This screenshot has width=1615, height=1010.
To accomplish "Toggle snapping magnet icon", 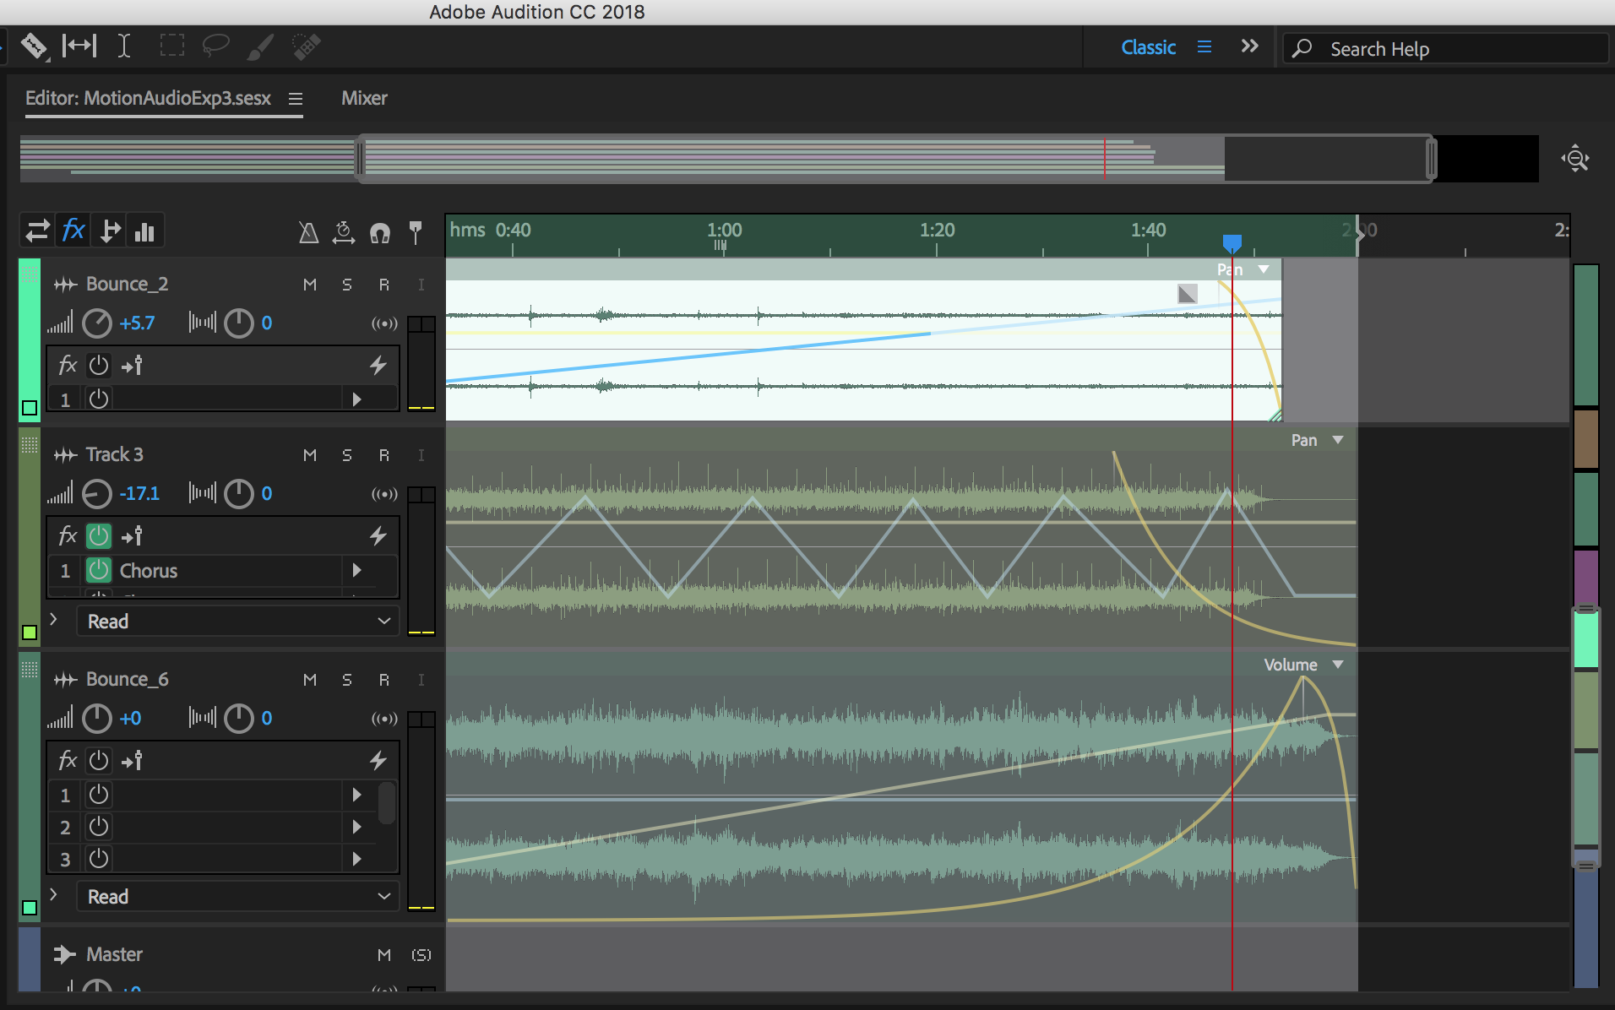I will [380, 232].
